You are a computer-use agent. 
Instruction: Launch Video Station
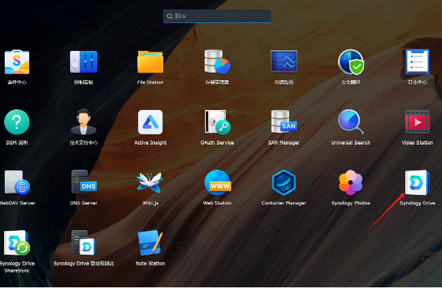click(417, 122)
